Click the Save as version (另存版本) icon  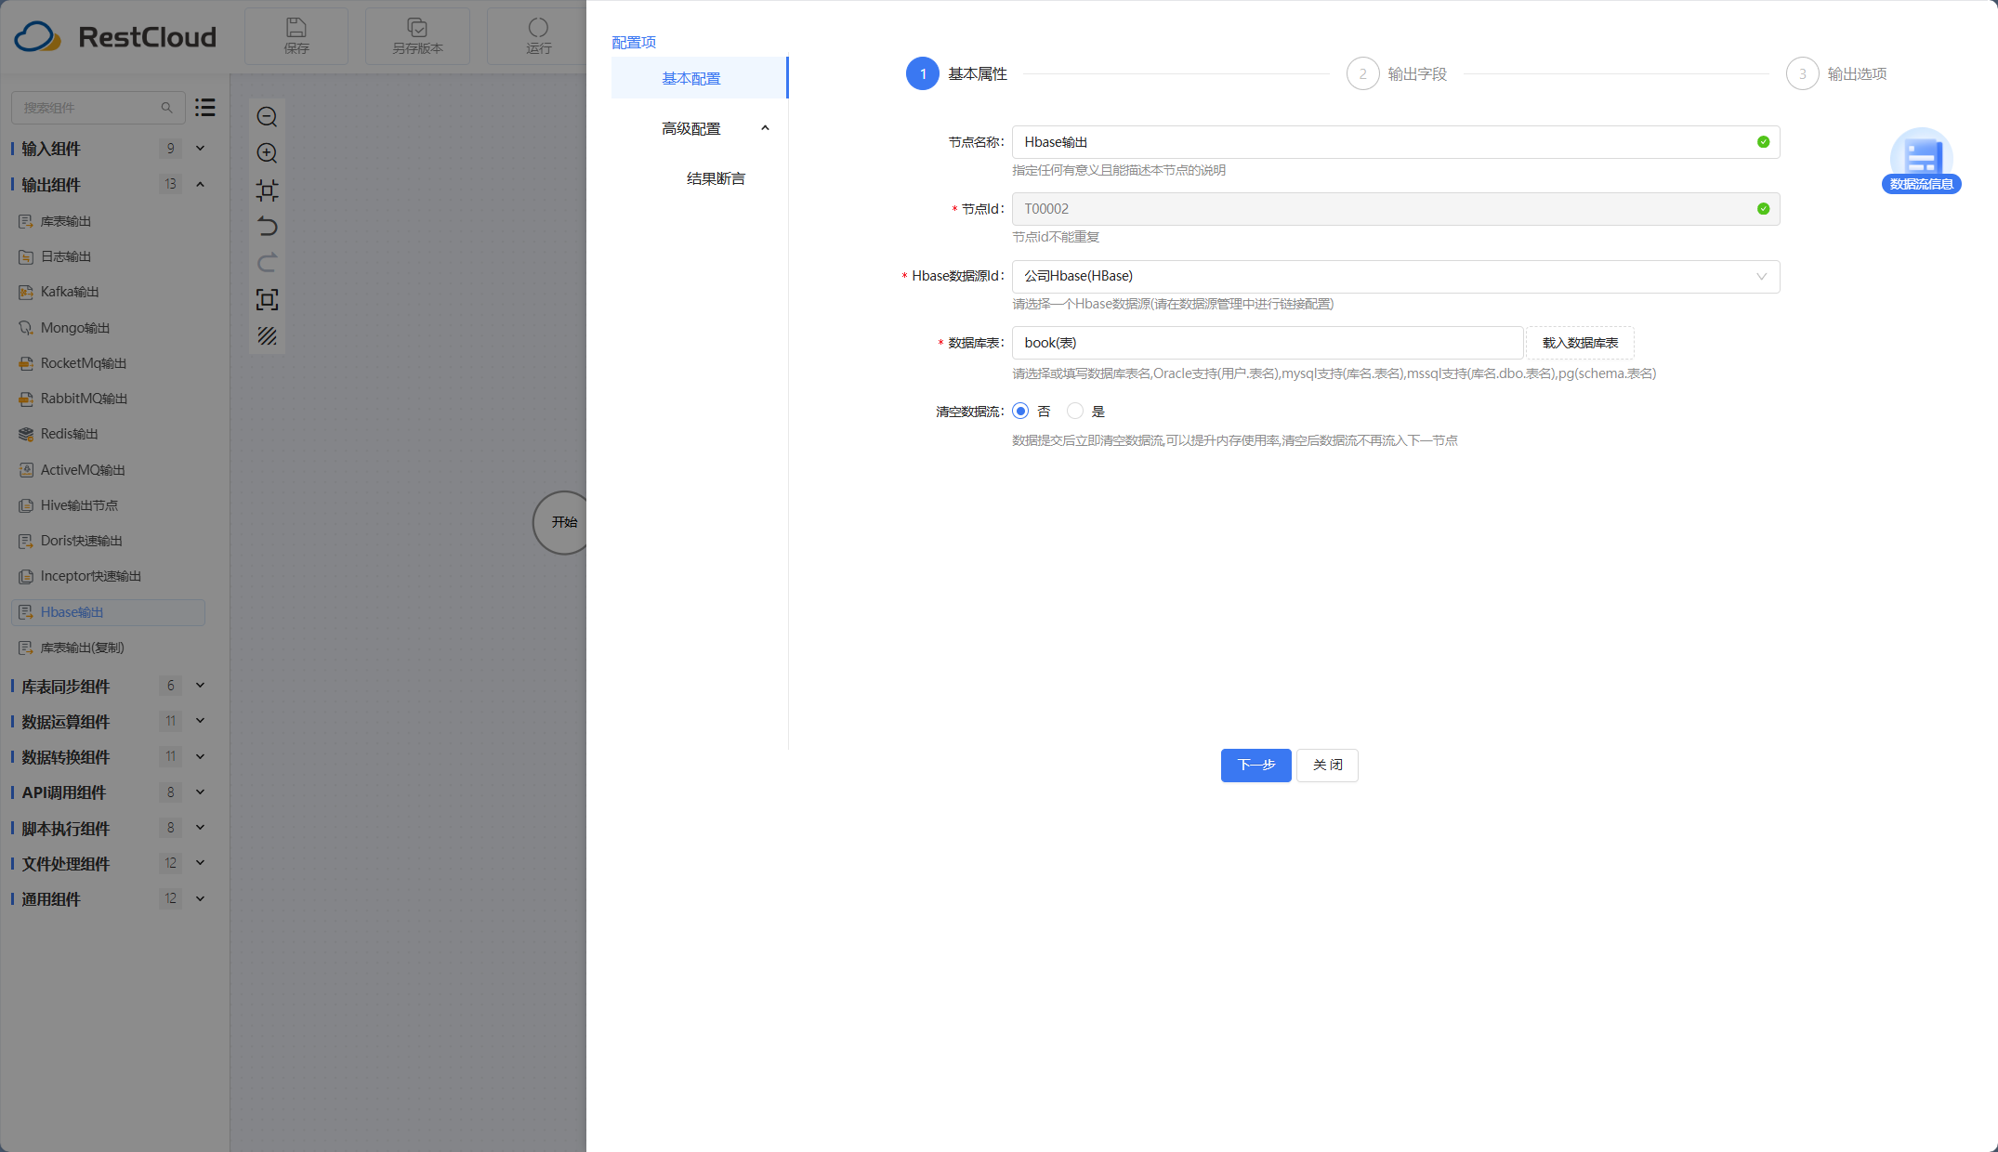(417, 36)
